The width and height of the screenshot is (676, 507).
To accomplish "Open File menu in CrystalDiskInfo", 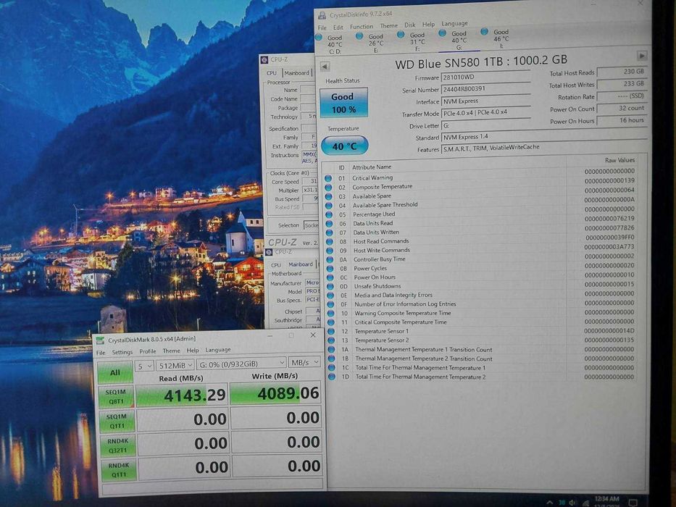I will click(x=322, y=28).
